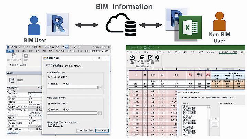Screen dimensions: 247x139
Task: Open the gear Settings icon in Revit ribbon
Action: coord(26,56)
